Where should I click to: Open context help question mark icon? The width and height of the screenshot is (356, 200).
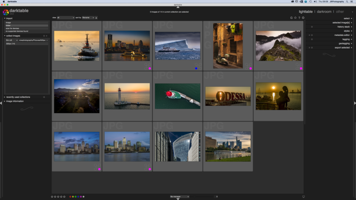click(x=299, y=18)
